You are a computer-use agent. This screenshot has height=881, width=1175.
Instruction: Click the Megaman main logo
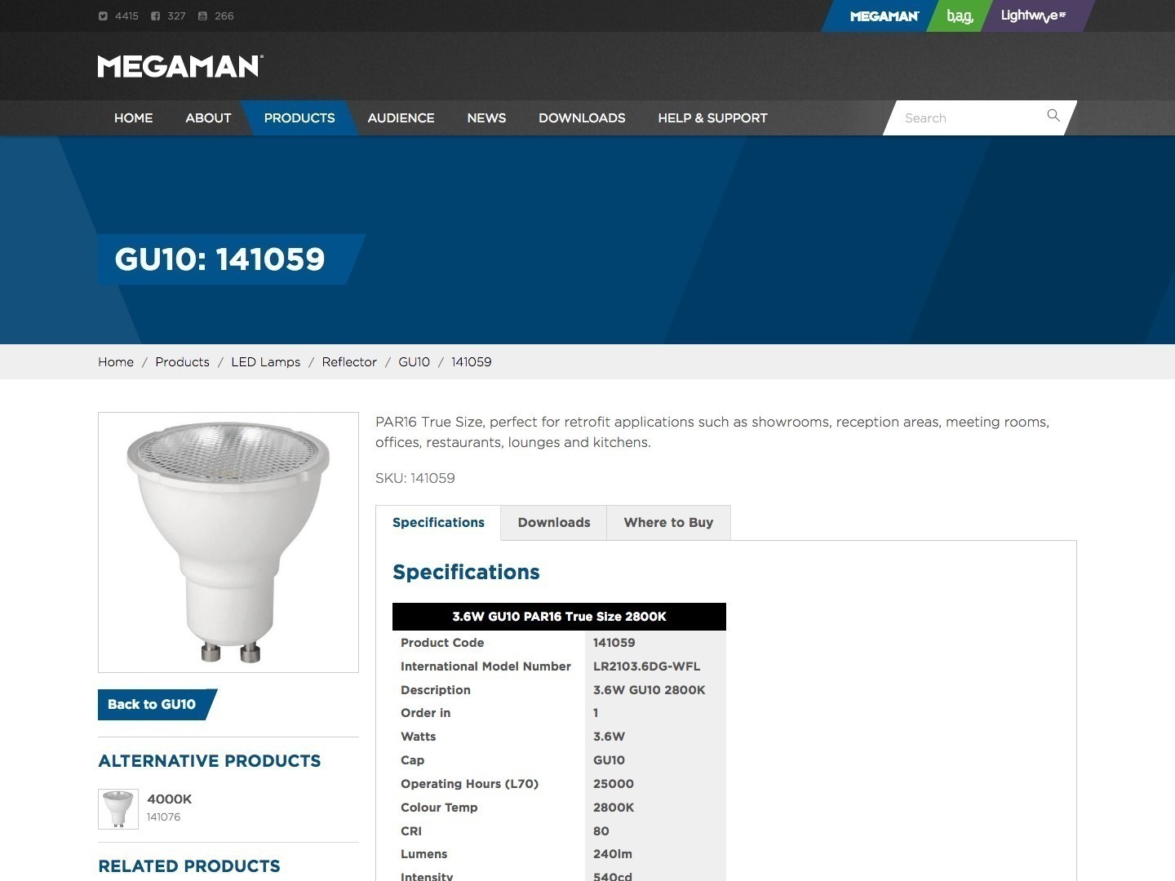click(180, 66)
